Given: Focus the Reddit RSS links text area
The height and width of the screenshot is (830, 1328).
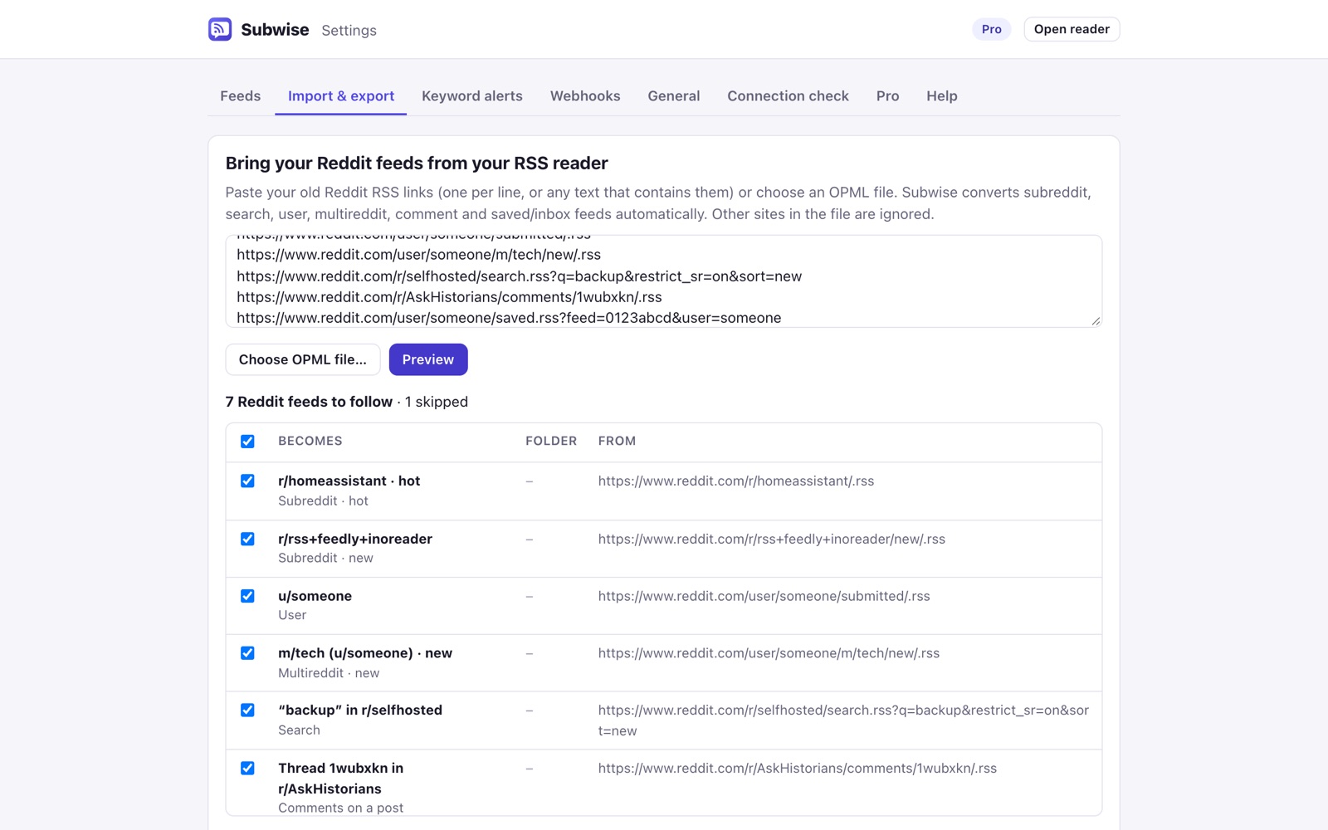Looking at the screenshot, I should [x=664, y=281].
